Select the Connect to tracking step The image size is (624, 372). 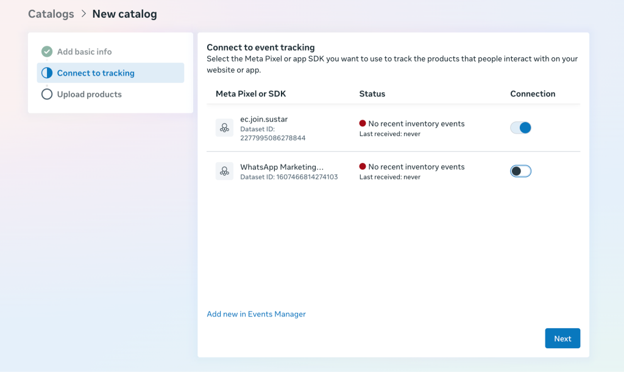(x=111, y=73)
